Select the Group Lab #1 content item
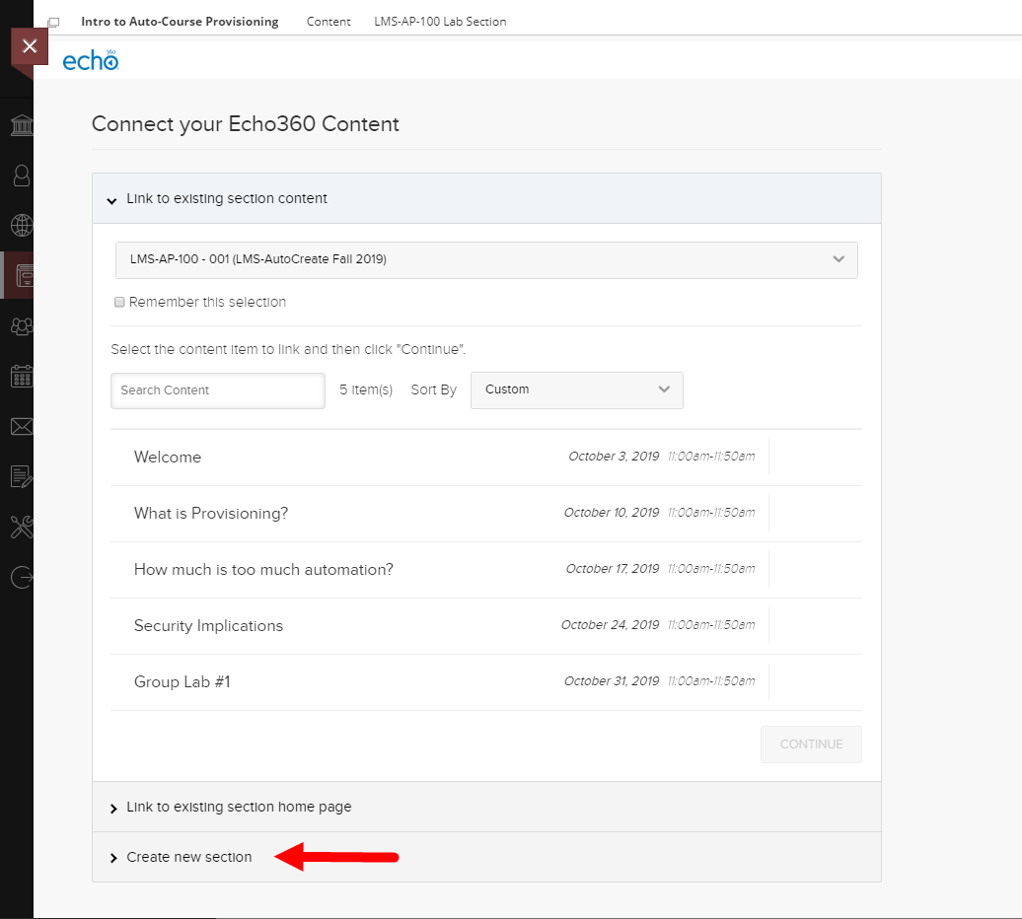Screen dimensions: 1022x919 coord(486,682)
